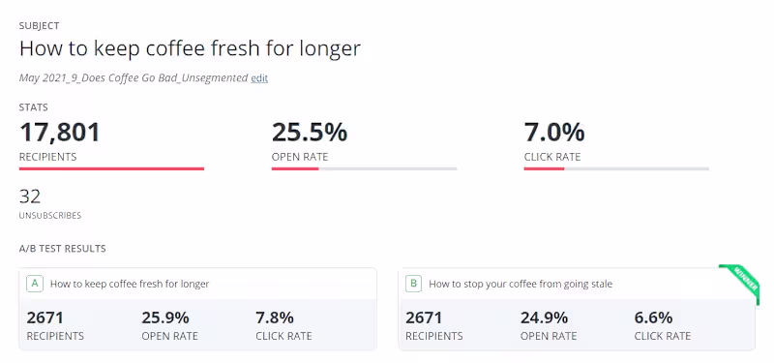Screen dimensions: 774x363
Task: Click variant B 24.9% open rate
Action: 544,318
